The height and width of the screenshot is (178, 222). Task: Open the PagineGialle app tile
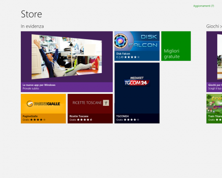pos(43,108)
